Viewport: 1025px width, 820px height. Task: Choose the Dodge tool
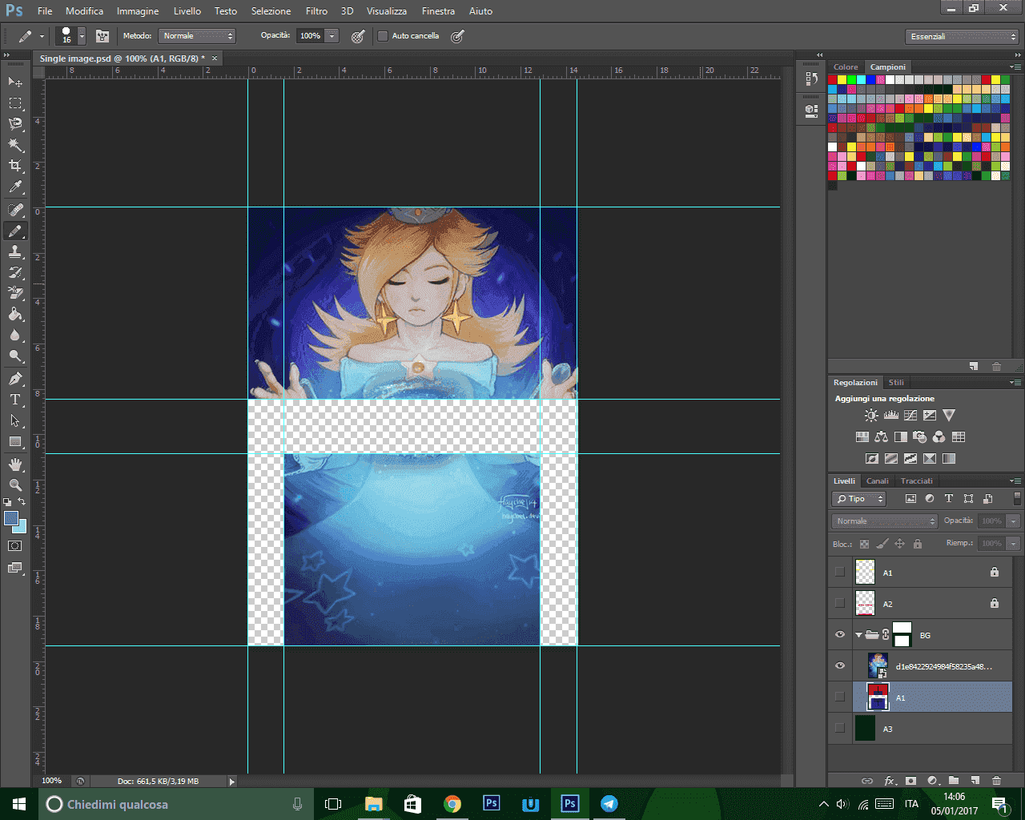pyautogui.click(x=15, y=356)
